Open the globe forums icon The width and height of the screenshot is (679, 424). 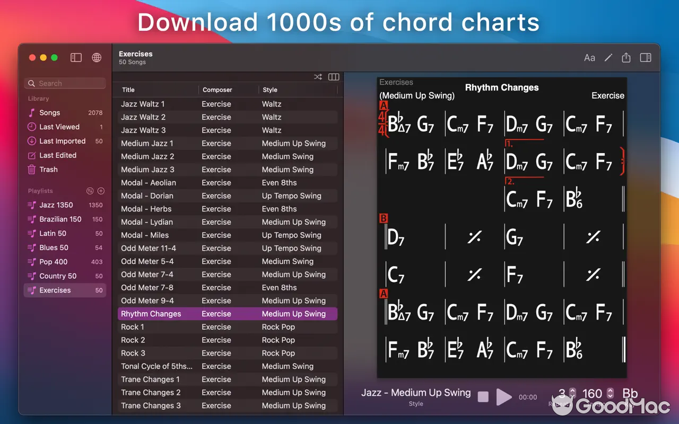(x=97, y=58)
